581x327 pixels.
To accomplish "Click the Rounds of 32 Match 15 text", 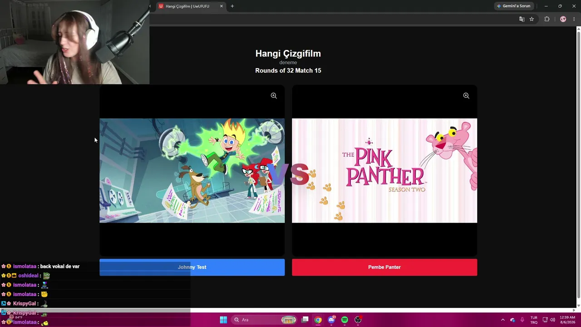I will pos(288,70).
